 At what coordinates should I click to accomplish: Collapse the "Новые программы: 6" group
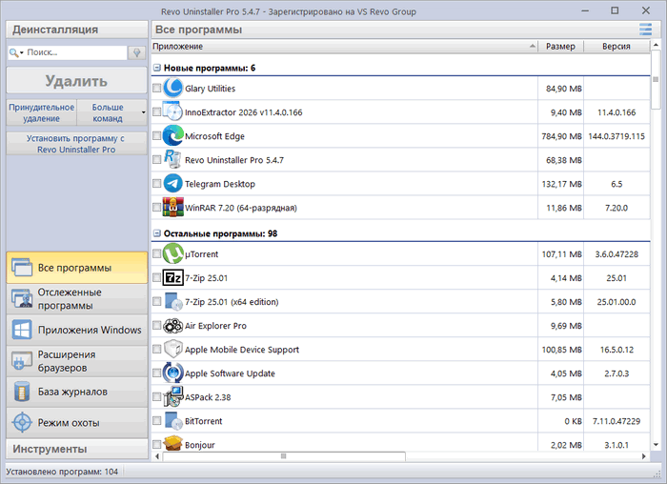coord(157,69)
